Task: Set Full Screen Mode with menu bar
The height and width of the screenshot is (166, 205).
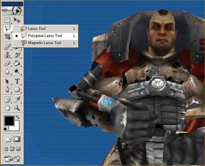Action: tap(12, 149)
